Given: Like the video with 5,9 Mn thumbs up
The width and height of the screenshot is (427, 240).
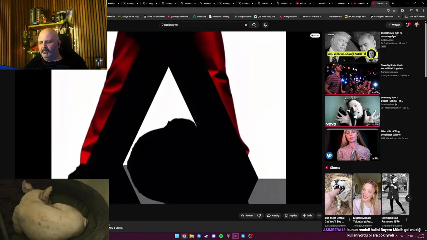Looking at the screenshot, I should tap(247, 216).
